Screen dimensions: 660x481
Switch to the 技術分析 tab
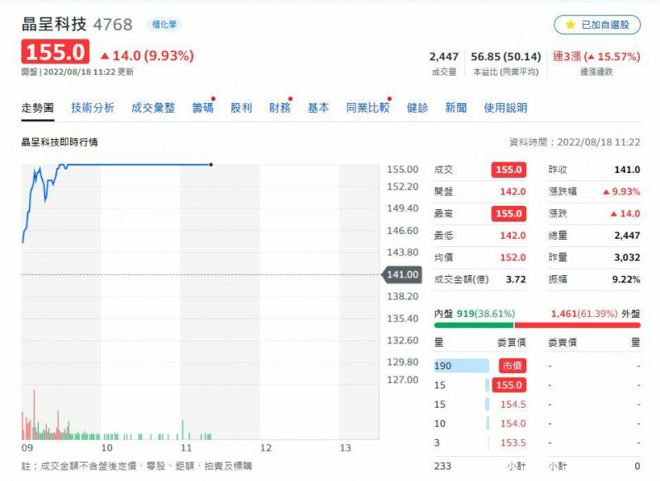[92, 108]
